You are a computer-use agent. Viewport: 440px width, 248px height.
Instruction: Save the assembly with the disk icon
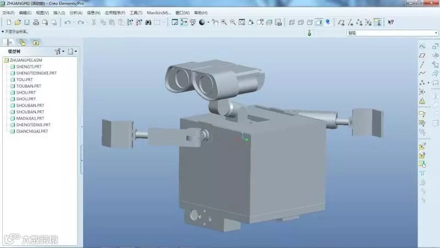[x=26, y=22]
